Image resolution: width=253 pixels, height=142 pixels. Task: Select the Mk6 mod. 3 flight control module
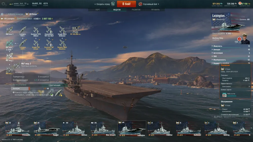coord(9,31)
